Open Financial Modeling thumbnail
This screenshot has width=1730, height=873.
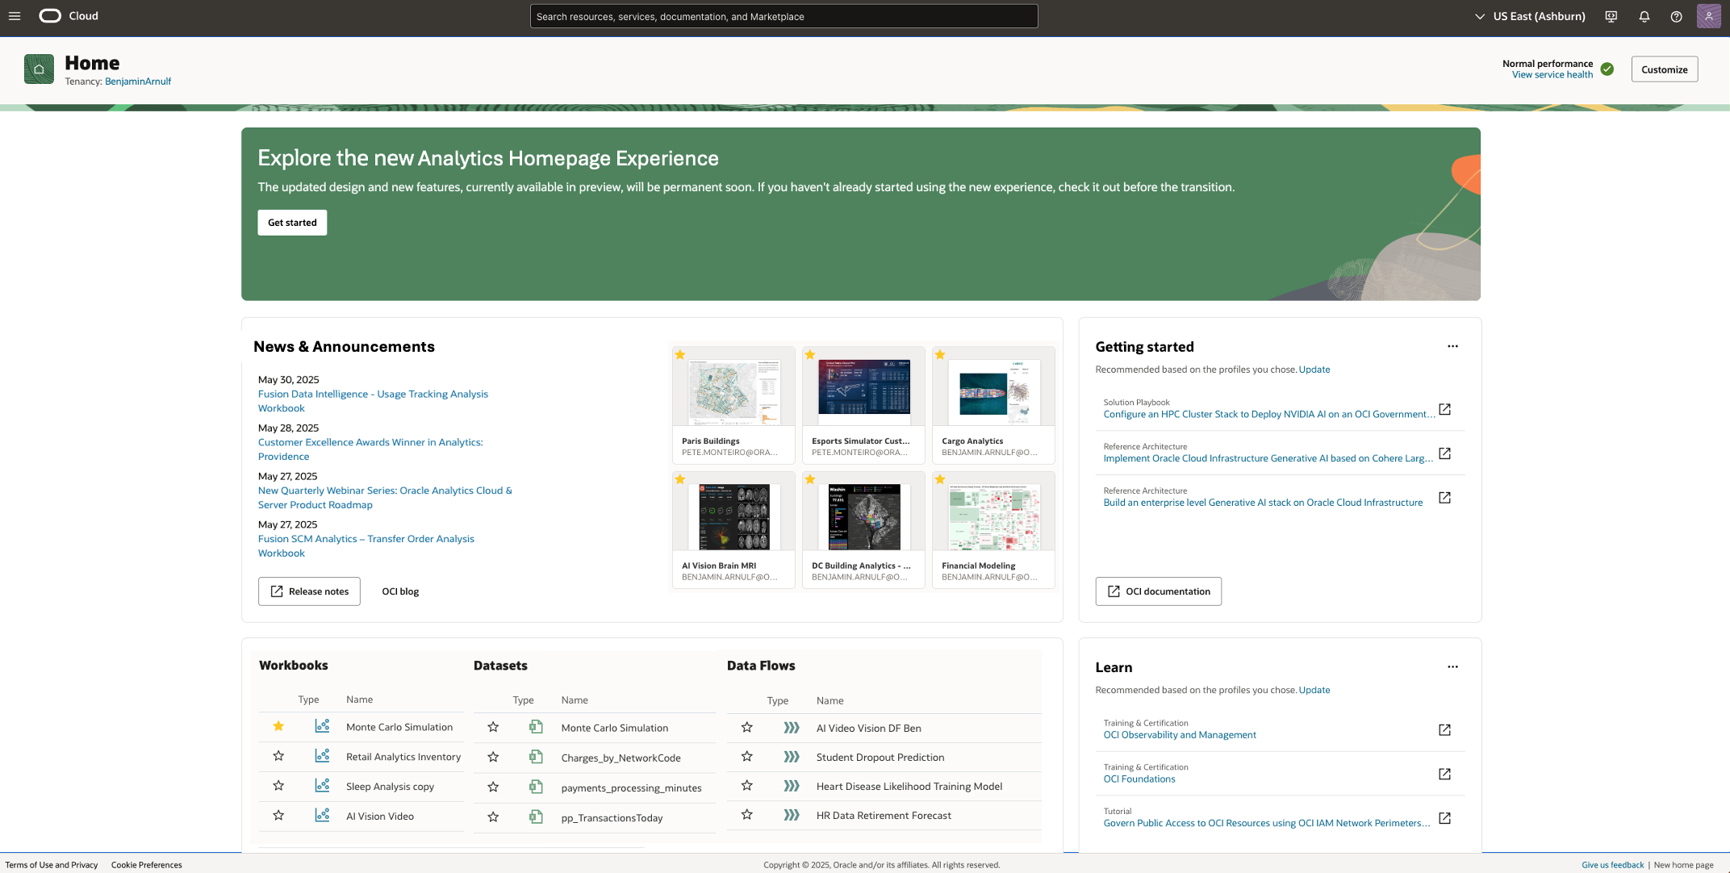click(x=993, y=530)
